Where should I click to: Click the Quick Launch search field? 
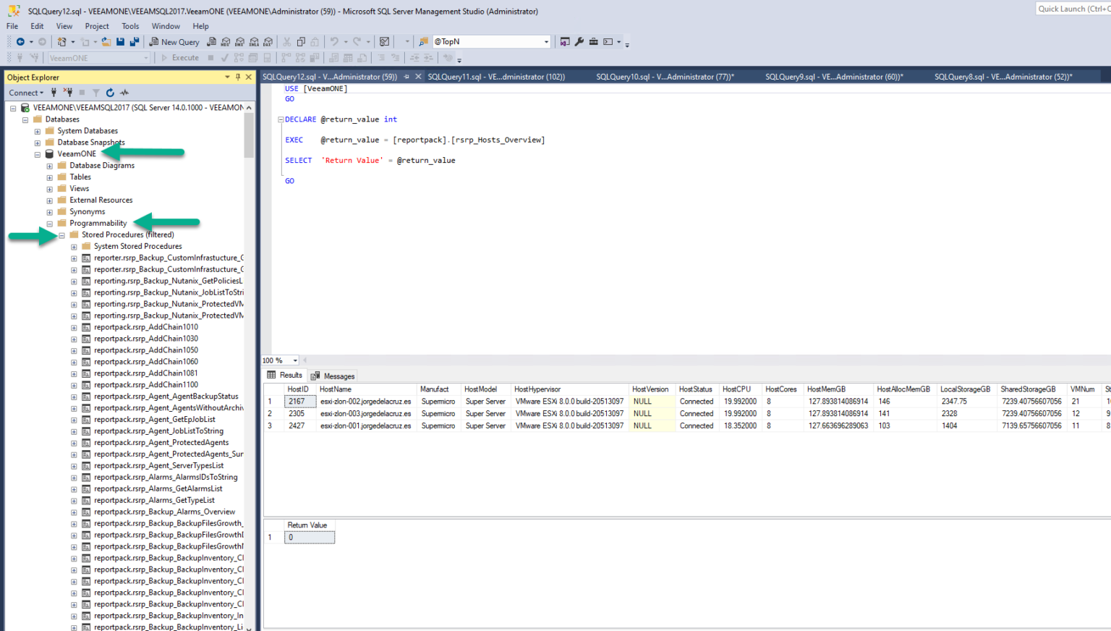(1073, 9)
